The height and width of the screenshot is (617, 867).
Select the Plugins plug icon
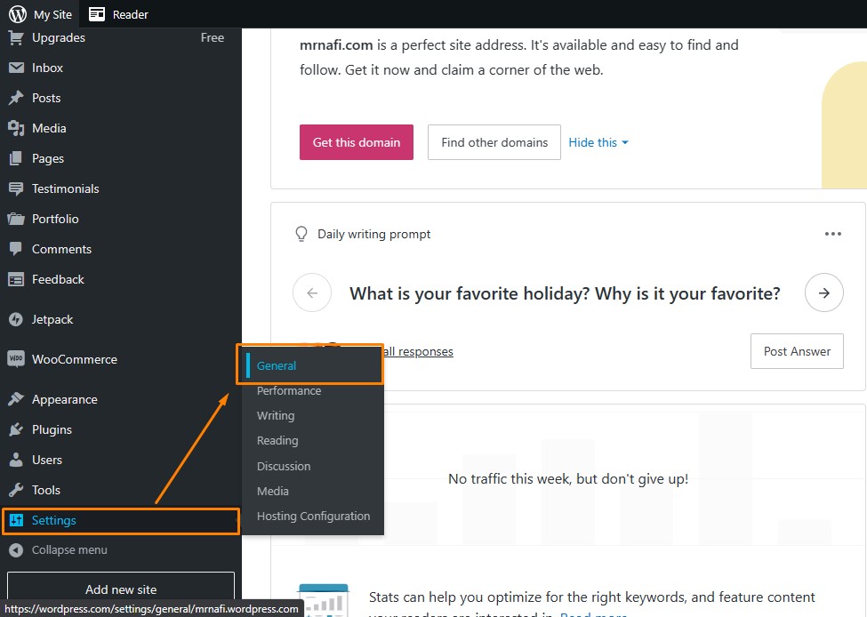(16, 429)
